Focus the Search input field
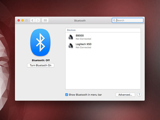This screenshot has width=160, height=120. pos(127,21)
